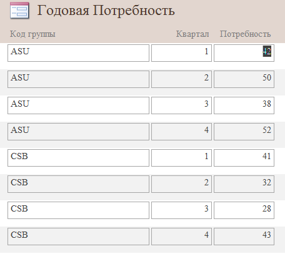Screen dimensions: 285x254
Task: Click the Квартал column label
Action: point(192,34)
